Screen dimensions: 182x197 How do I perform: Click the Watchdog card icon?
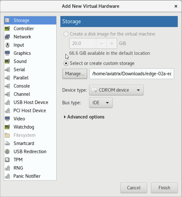7,127
